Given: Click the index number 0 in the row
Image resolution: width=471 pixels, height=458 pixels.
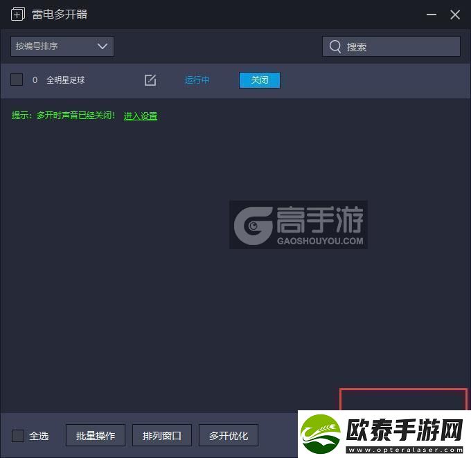Looking at the screenshot, I should pos(35,80).
